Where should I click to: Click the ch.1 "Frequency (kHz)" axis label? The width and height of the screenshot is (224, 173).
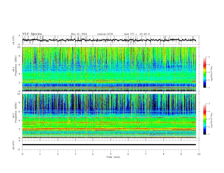(x=16, y=66)
